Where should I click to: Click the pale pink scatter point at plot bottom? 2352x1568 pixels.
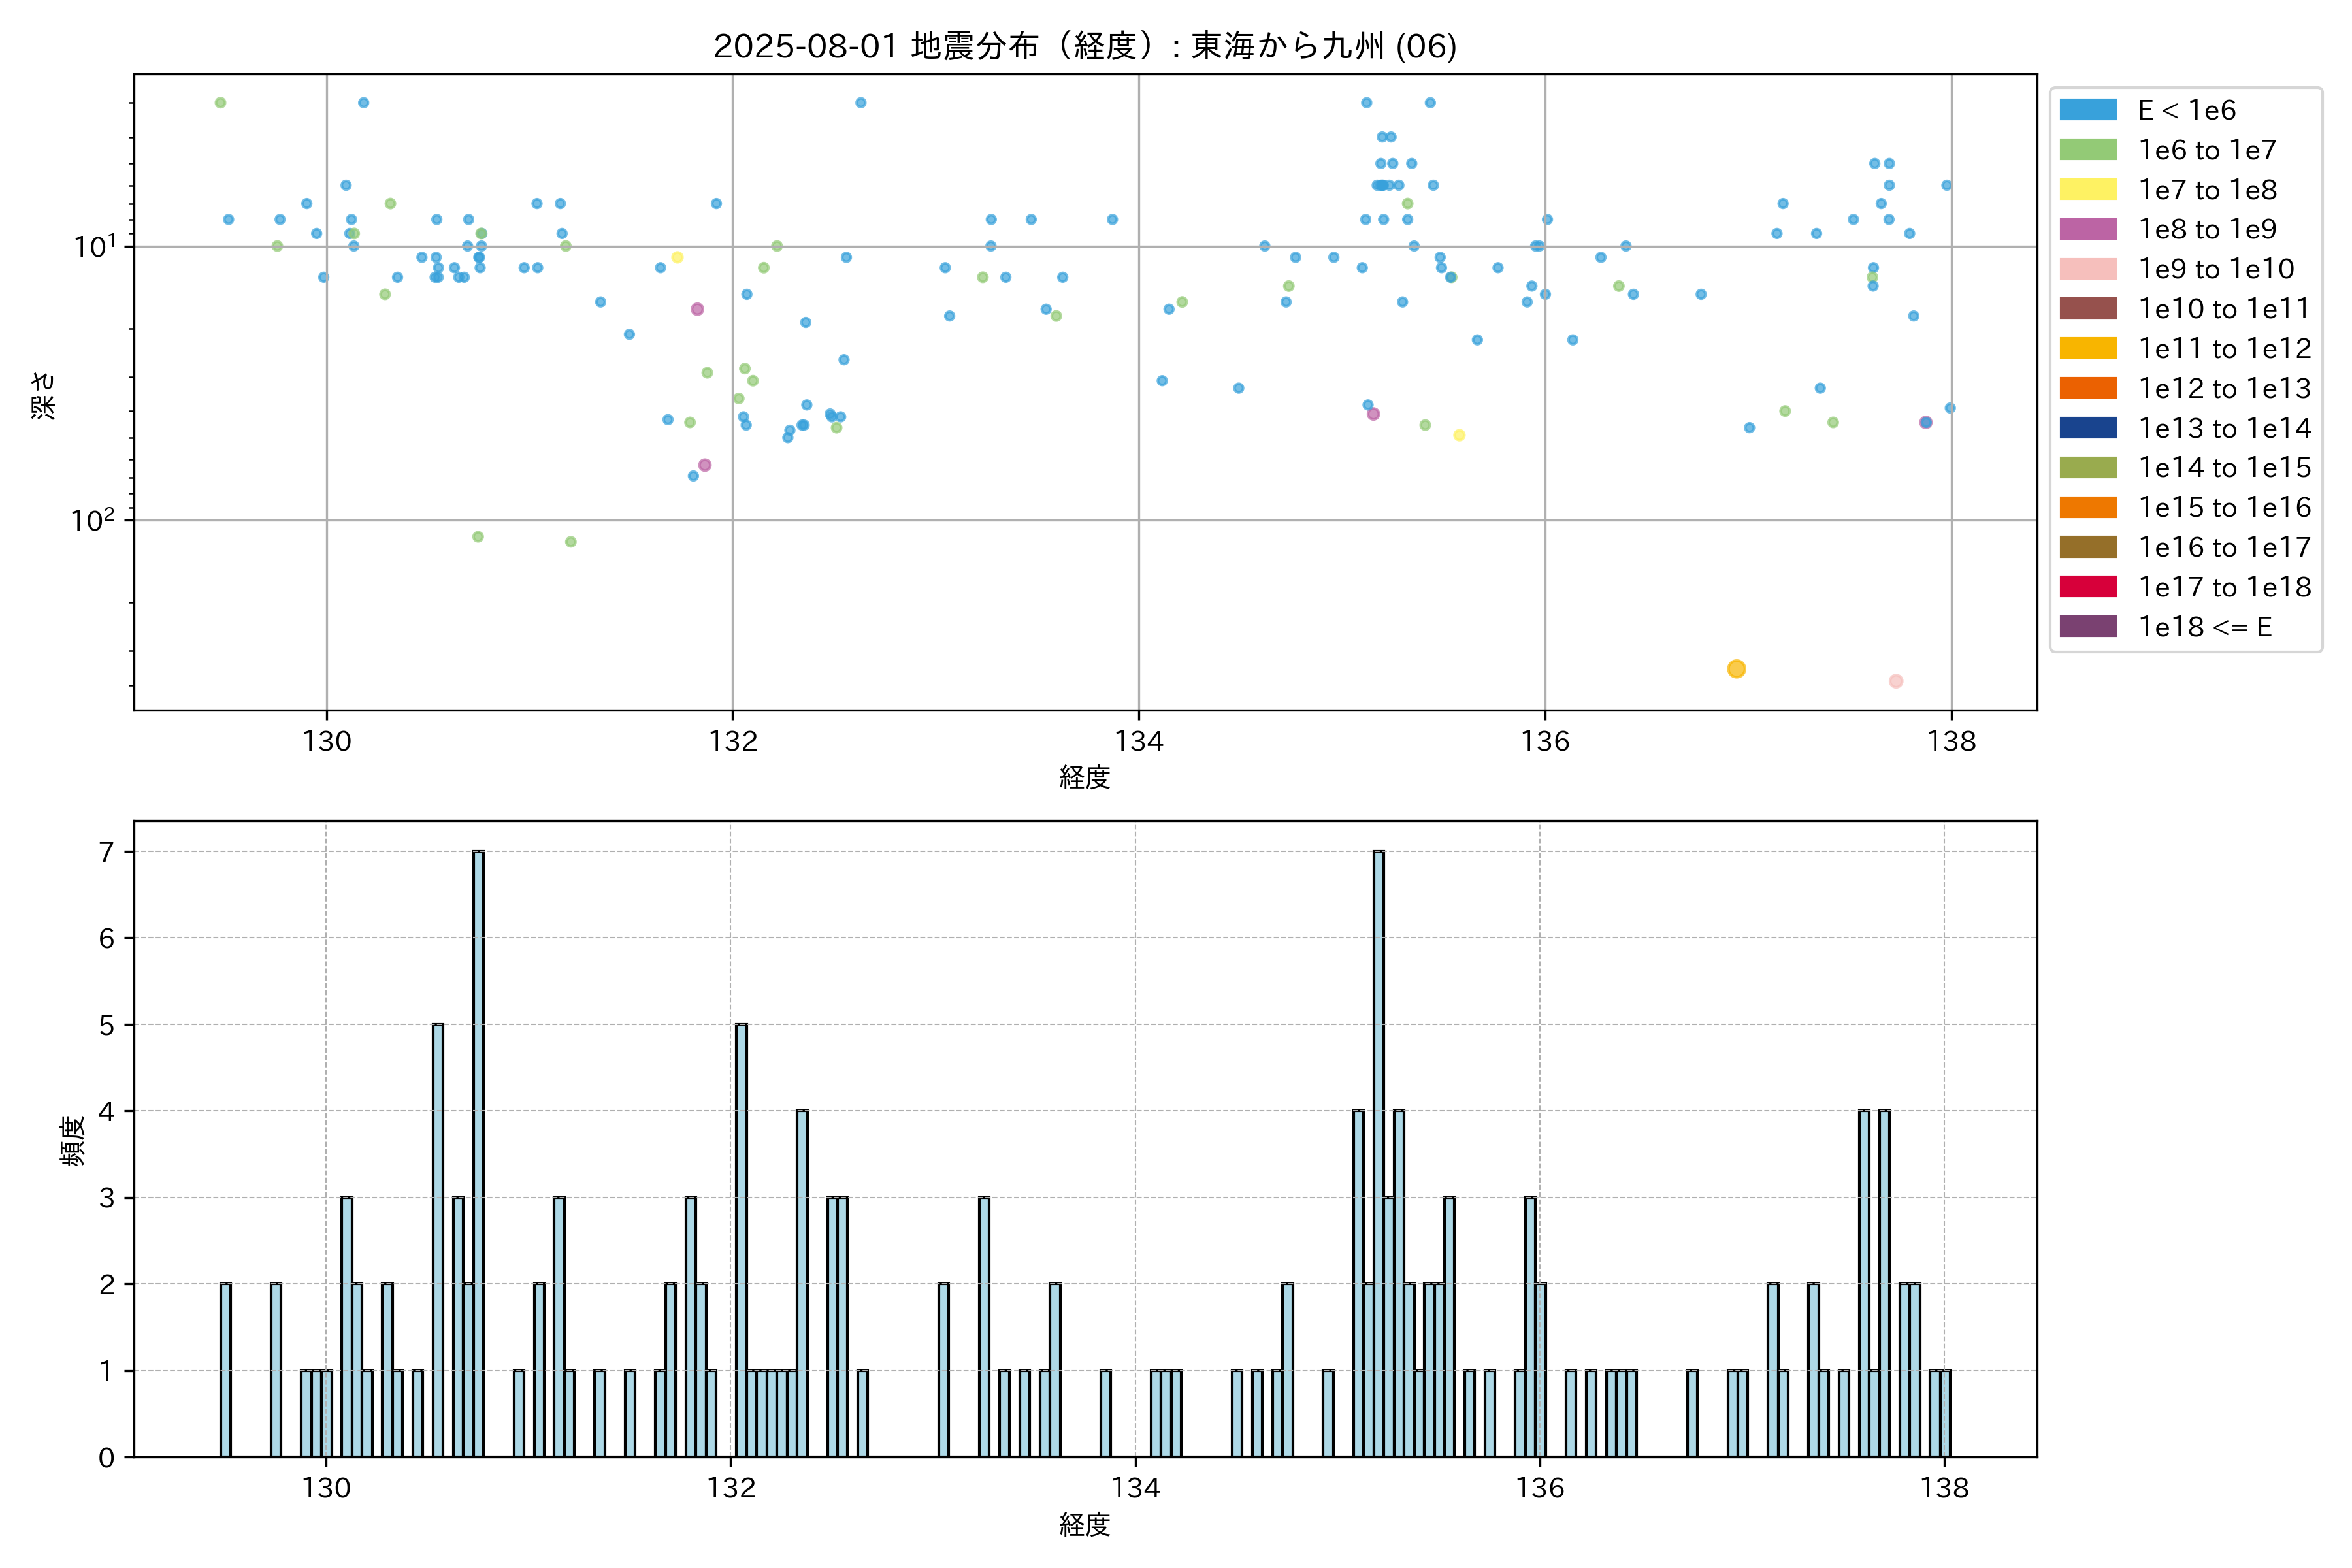[1895, 681]
